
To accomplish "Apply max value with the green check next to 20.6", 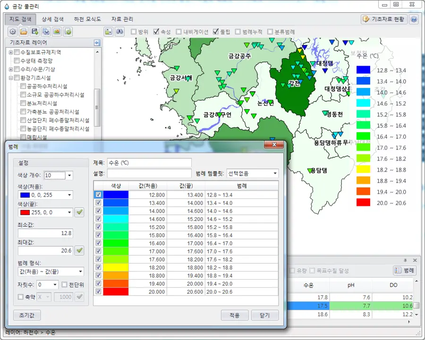I will tap(79, 250).
